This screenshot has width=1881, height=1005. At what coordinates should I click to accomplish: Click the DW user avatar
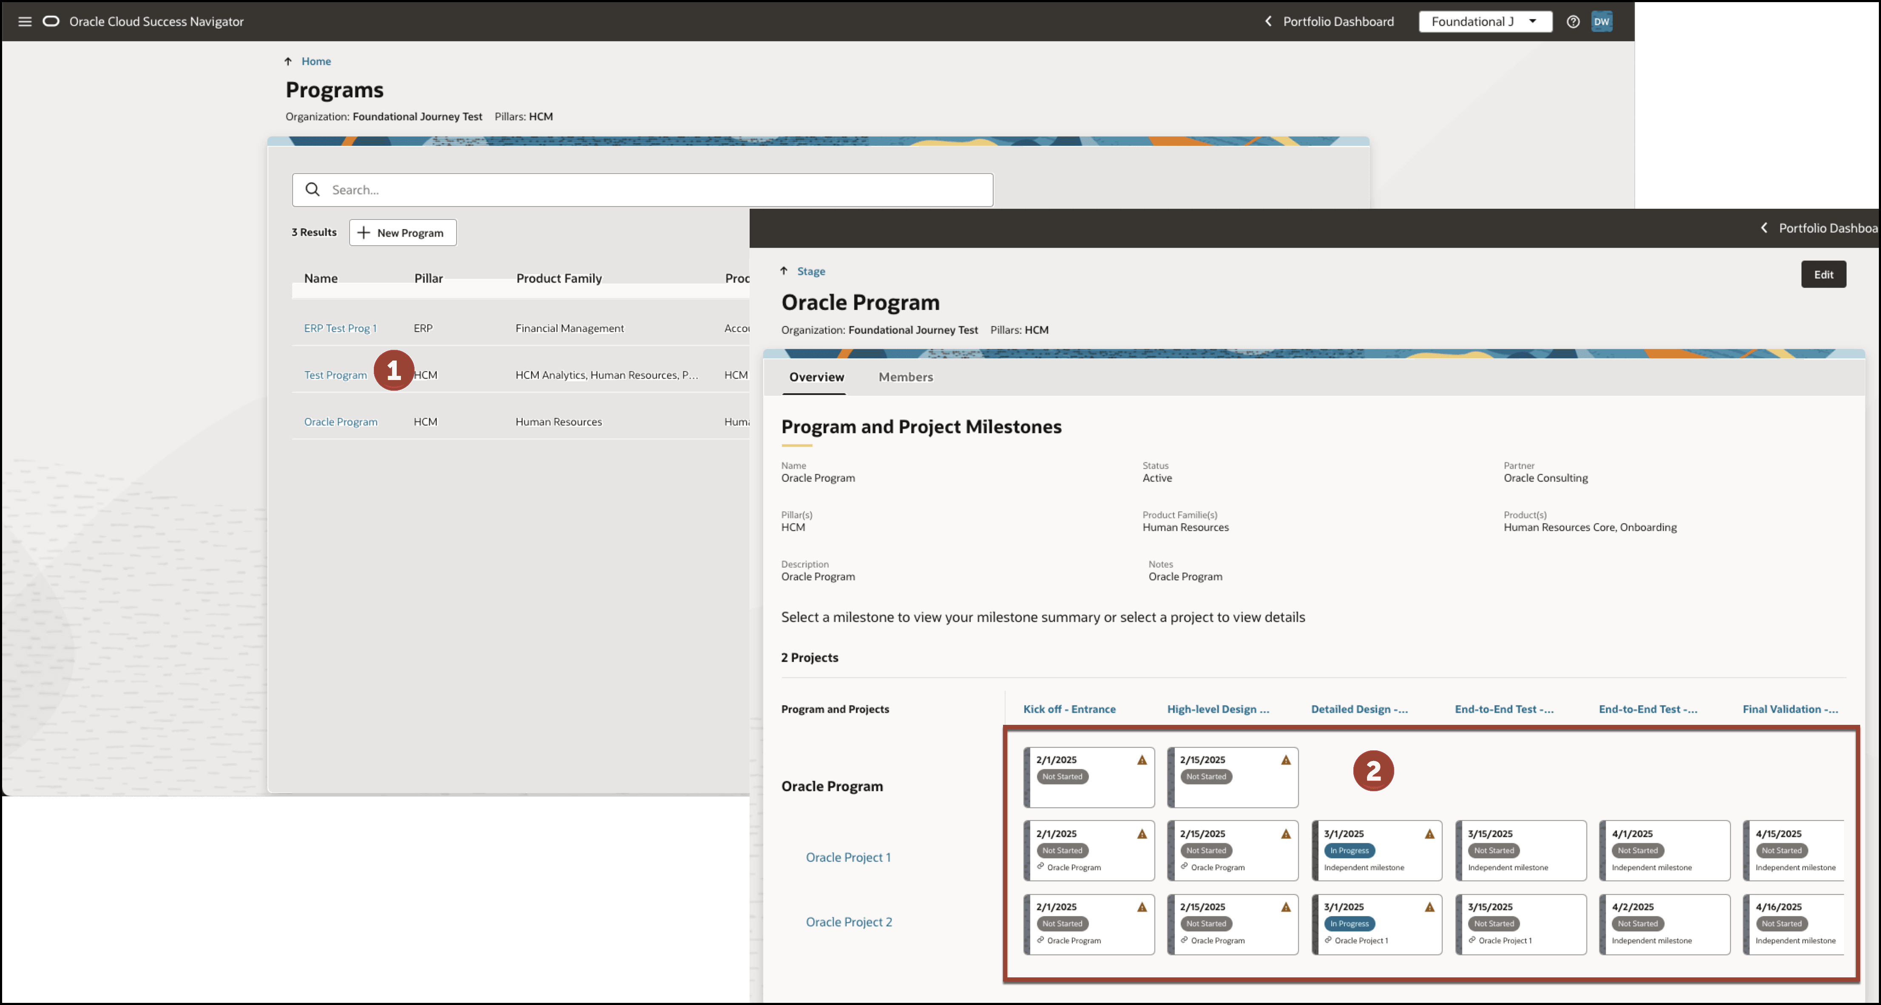(1601, 21)
